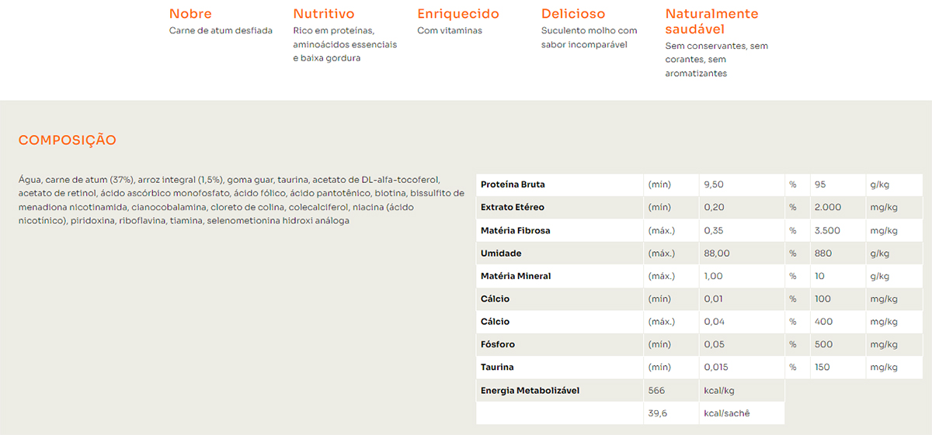Image resolution: width=932 pixels, height=435 pixels.
Task: Click the "Extrato Etéreo" table label
Action: [513, 208]
